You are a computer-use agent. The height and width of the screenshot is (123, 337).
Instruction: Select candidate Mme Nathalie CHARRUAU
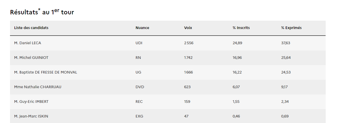pos(38,87)
